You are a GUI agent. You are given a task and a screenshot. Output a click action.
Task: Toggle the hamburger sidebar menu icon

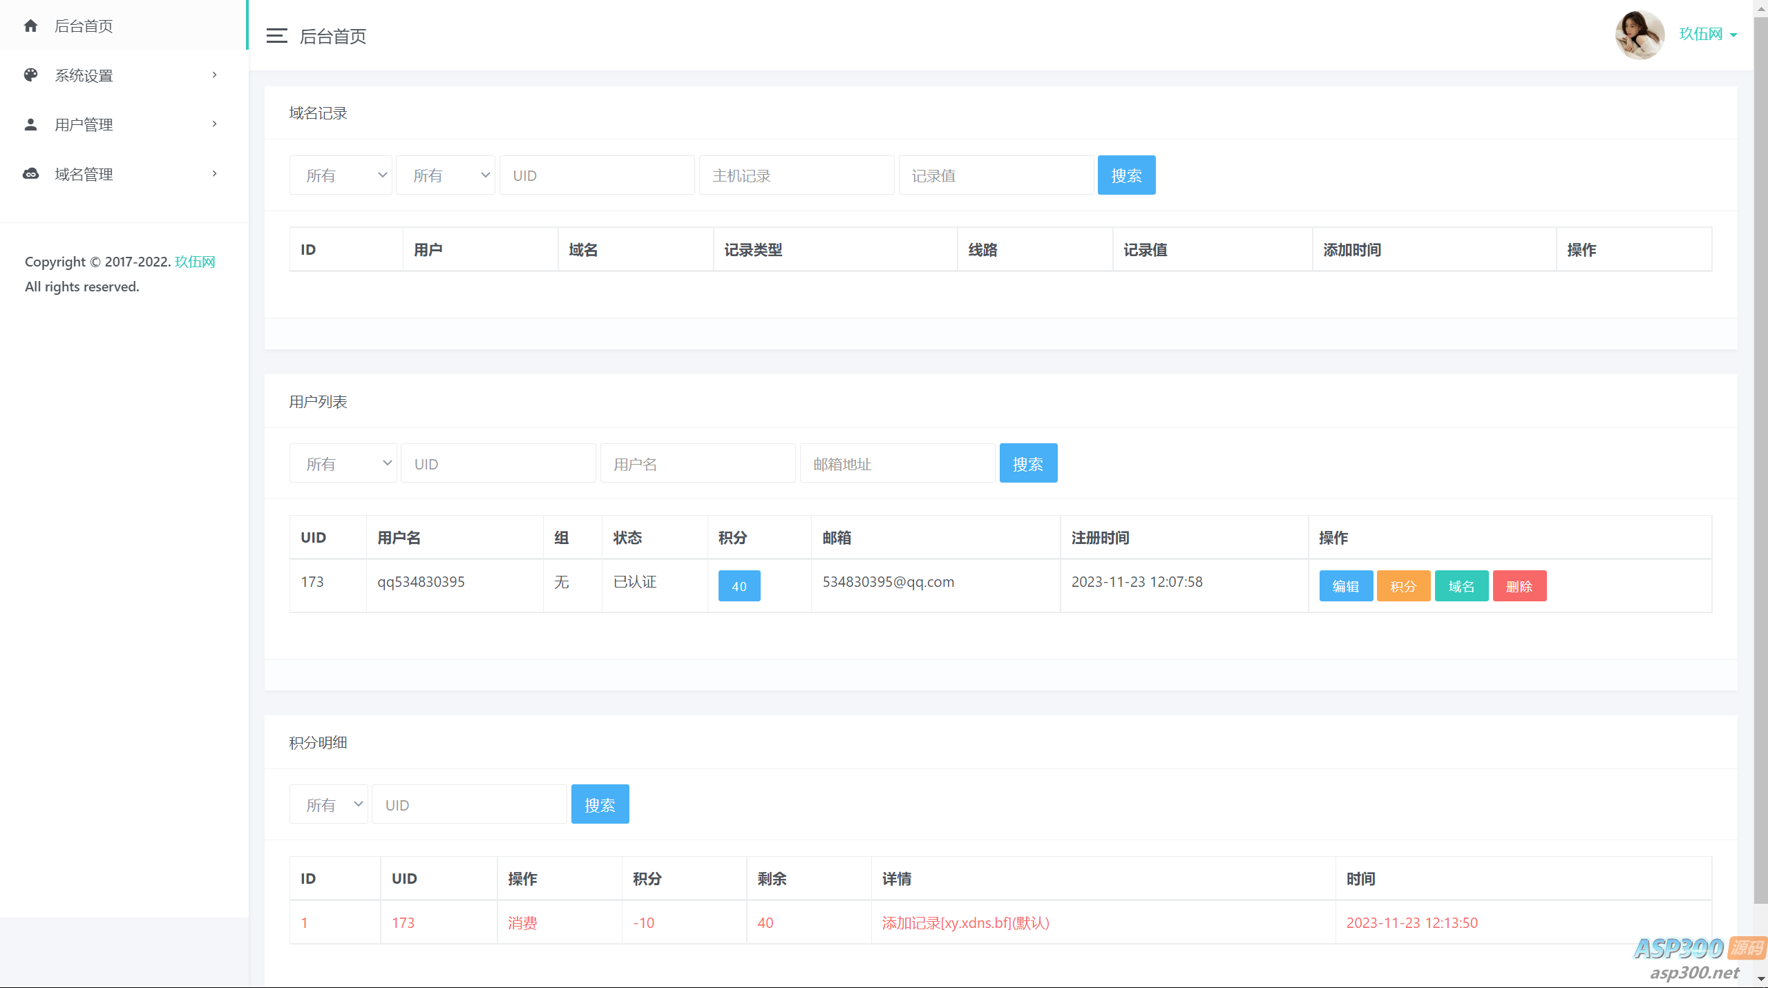coord(276,36)
